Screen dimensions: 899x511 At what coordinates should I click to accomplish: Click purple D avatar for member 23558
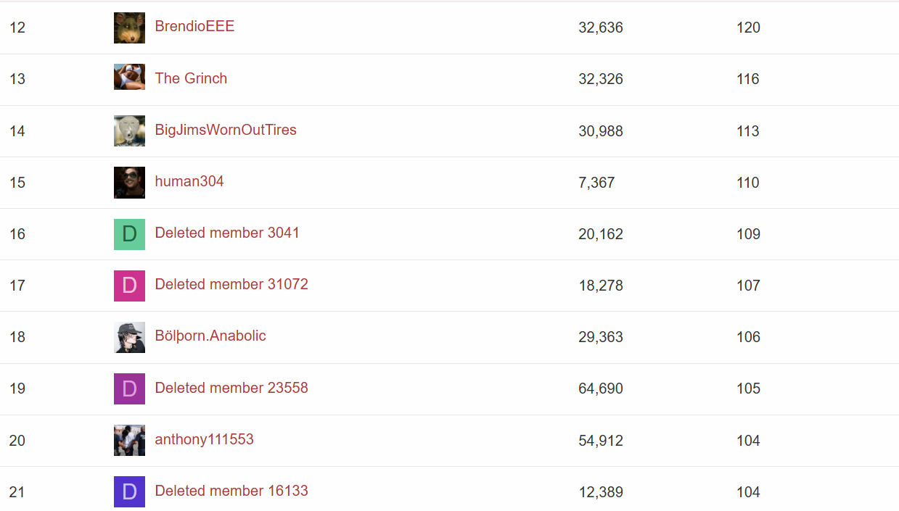[129, 389]
